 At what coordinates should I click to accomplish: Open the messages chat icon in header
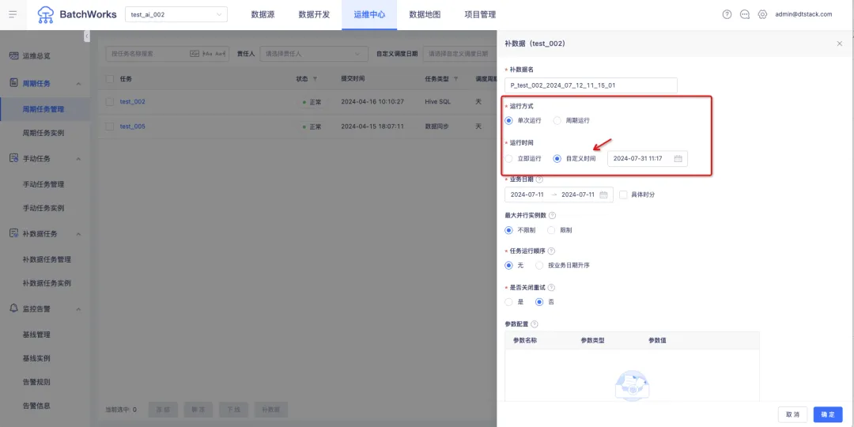tap(745, 15)
